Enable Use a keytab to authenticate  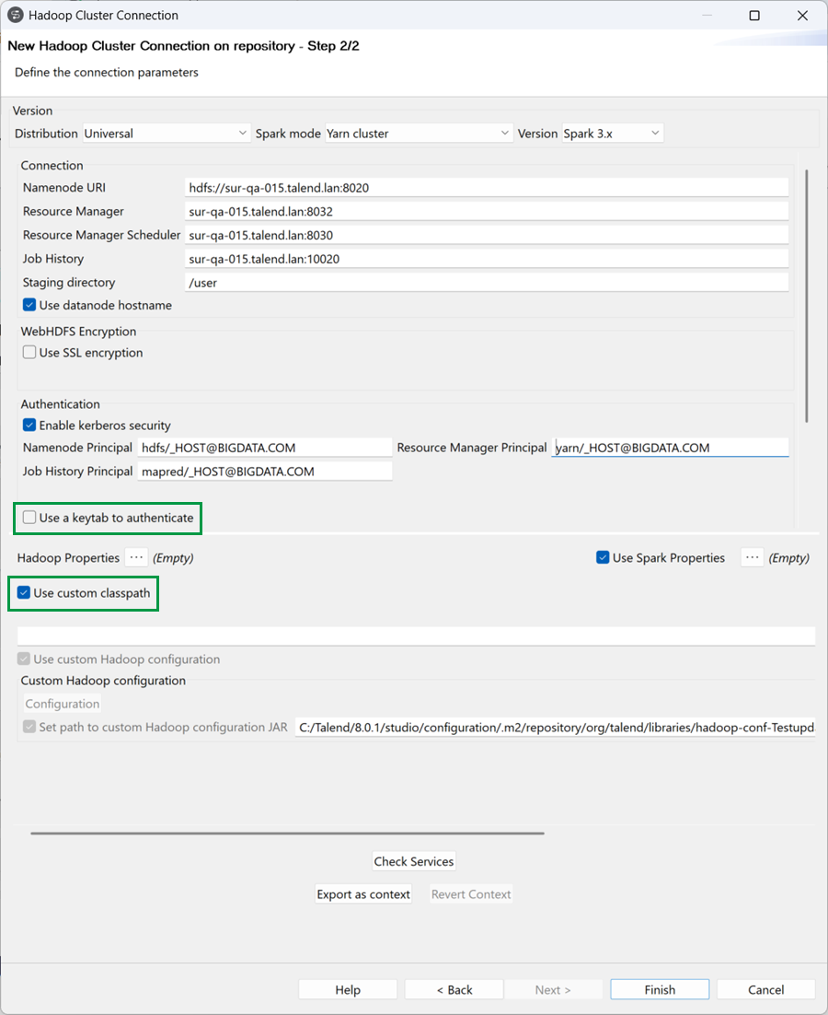click(29, 518)
